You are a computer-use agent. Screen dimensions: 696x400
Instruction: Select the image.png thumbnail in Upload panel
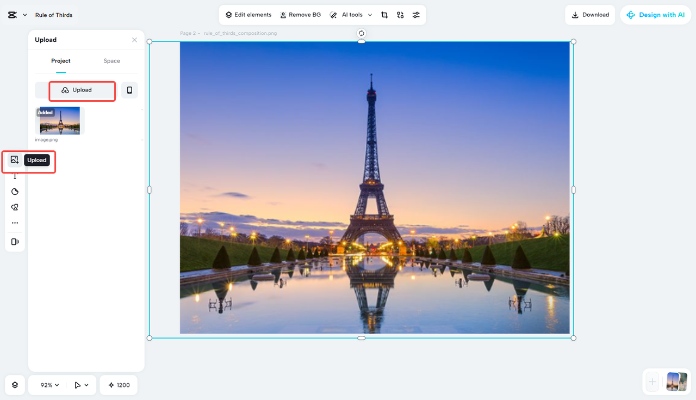pos(59,120)
